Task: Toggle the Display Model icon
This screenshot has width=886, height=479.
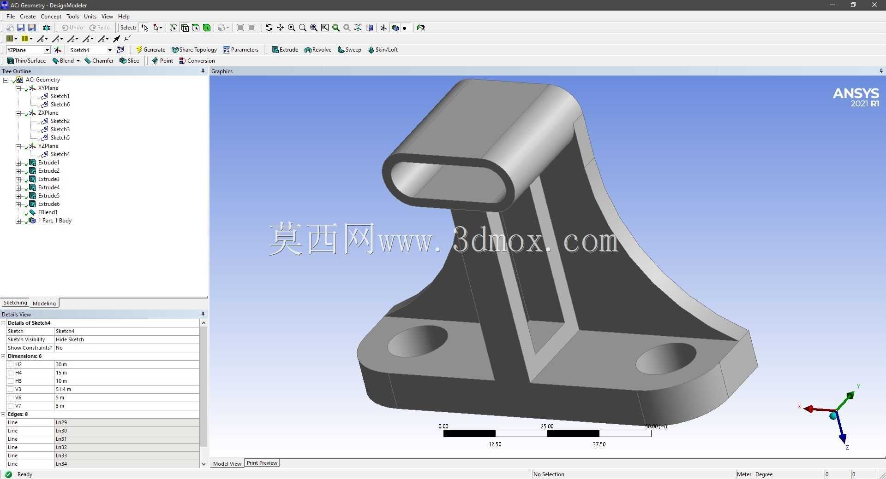Action: click(395, 28)
